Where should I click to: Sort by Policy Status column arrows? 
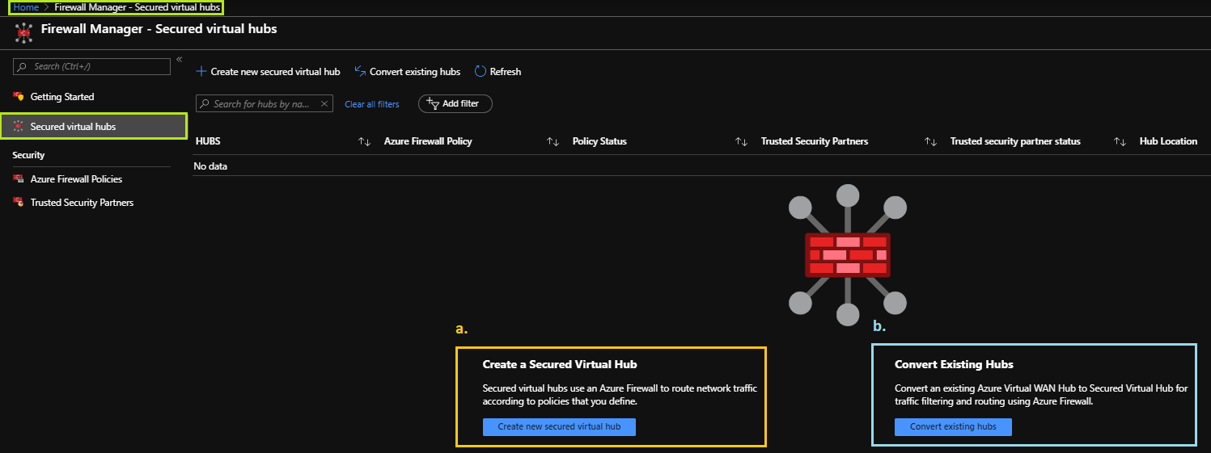point(741,141)
